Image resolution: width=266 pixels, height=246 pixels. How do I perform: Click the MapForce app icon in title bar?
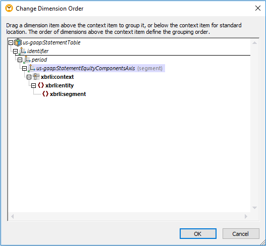tap(9, 8)
